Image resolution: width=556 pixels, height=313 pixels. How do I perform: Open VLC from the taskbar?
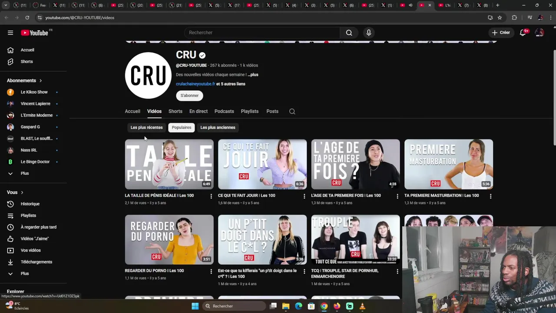click(x=362, y=306)
